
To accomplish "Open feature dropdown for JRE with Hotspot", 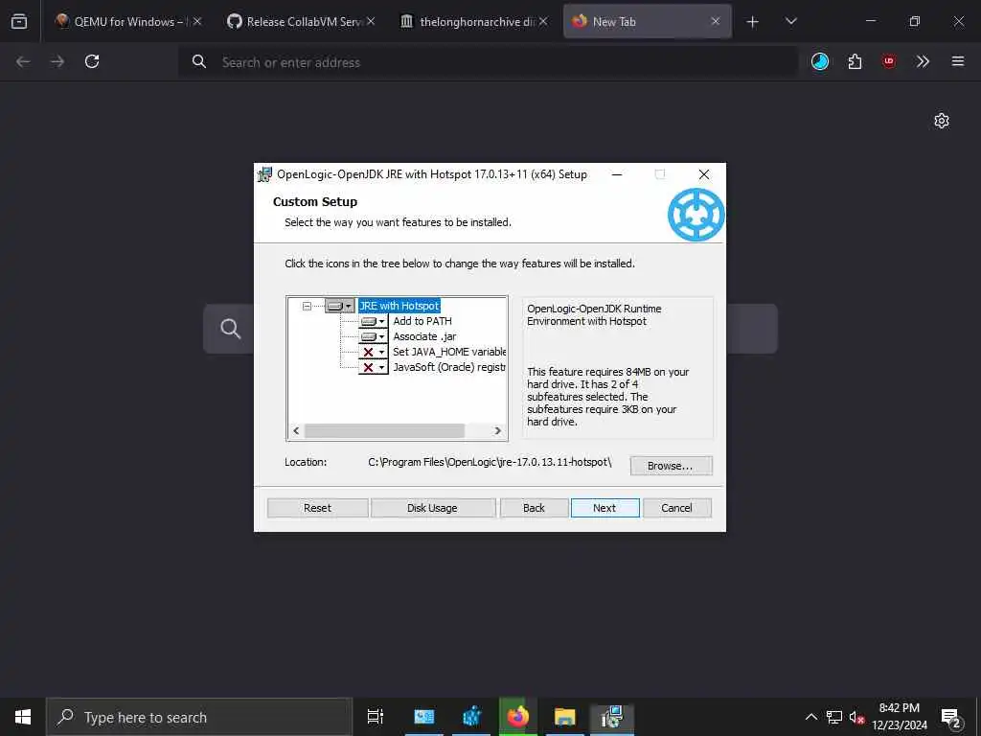I will (340, 306).
